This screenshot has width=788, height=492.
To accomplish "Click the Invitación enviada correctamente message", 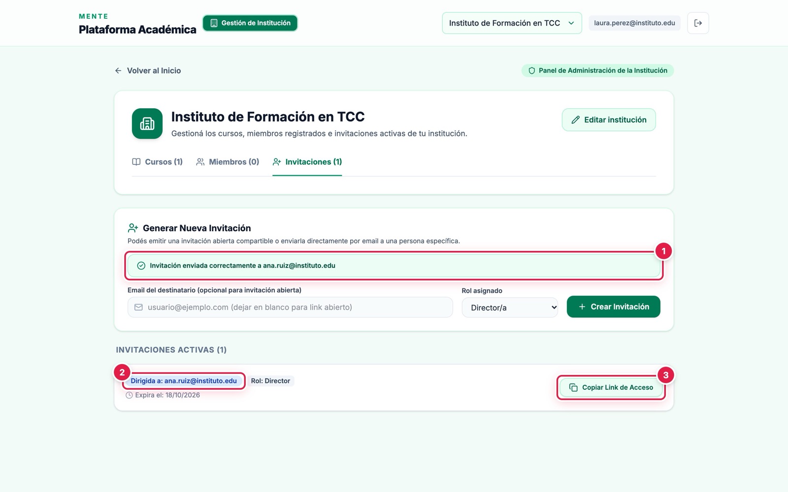I will click(x=242, y=266).
